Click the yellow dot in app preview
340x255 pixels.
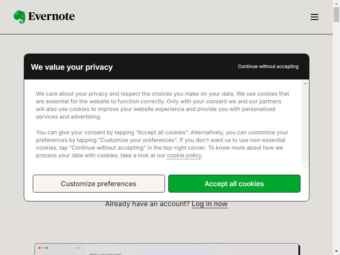[x=43, y=248]
